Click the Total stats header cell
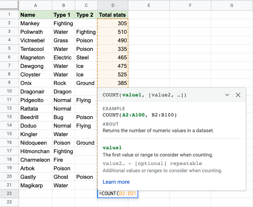 [113, 15]
